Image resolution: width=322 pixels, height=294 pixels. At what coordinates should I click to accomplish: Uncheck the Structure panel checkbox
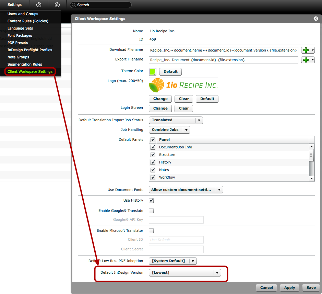point(153,155)
